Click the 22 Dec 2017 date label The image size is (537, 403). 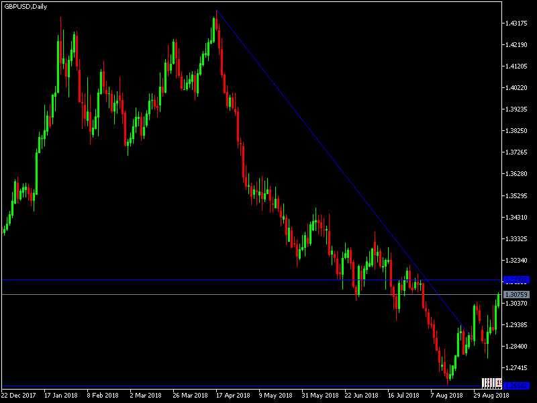18,396
